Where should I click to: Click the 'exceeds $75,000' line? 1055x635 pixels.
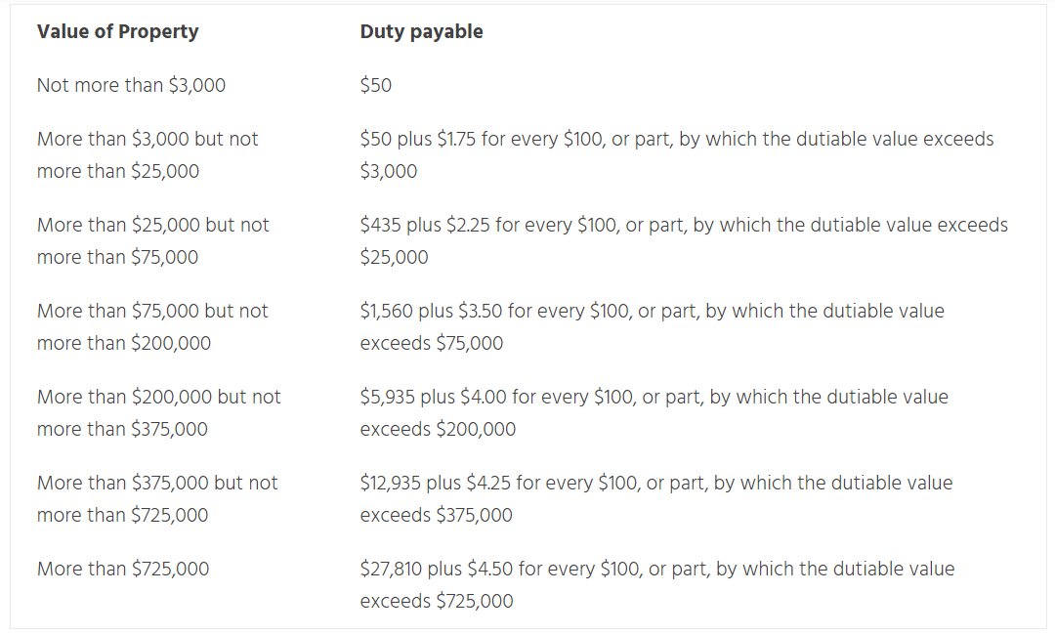[432, 343]
